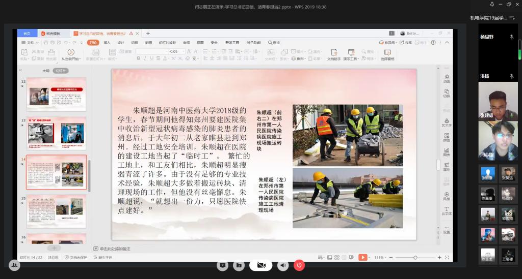Viewport: 522px width, 279px height.
Task: Click the zoom out minus button
Action: click(x=391, y=258)
